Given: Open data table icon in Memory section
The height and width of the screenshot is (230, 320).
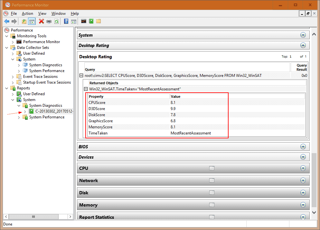Looking at the screenshot, I should (212, 205).
